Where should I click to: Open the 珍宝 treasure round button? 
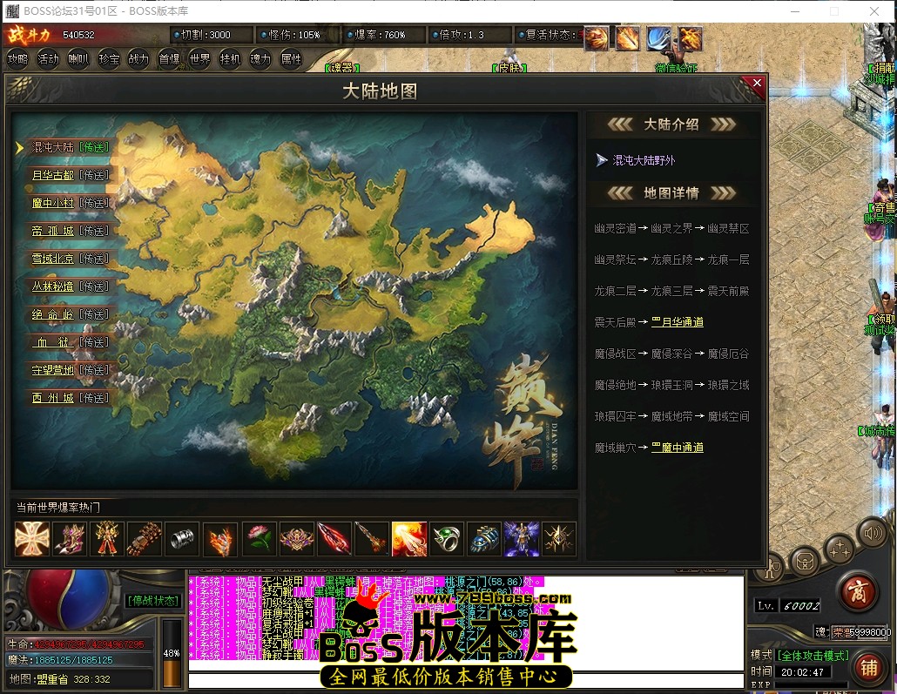109,59
